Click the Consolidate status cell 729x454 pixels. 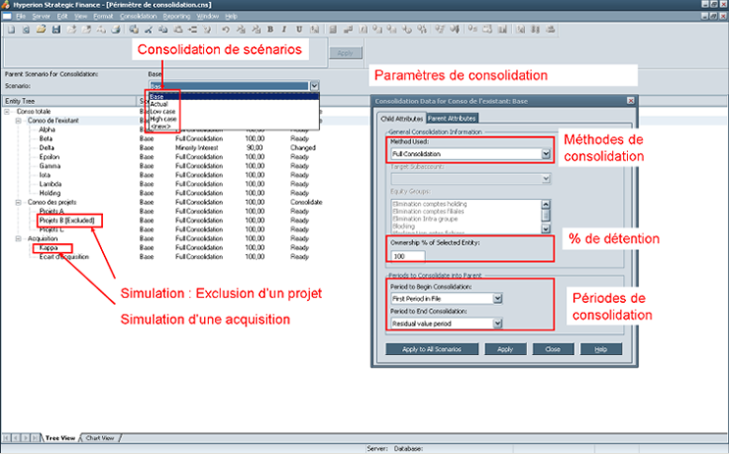click(x=306, y=203)
